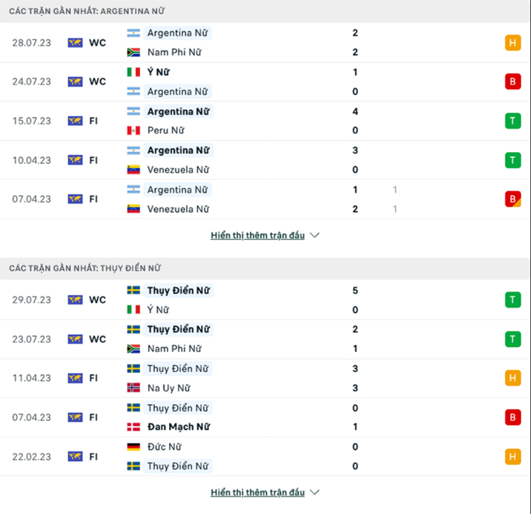This screenshot has height=514, width=531.
Task: Click the WC competition icon on 28.07.23 row
Action: (x=75, y=42)
